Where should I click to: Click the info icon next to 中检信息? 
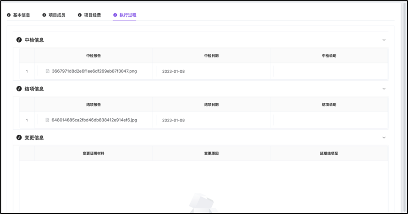point(19,40)
